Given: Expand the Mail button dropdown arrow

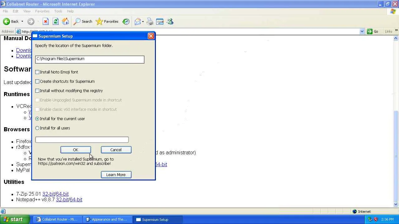Looking at the screenshot, I should point(143,21).
